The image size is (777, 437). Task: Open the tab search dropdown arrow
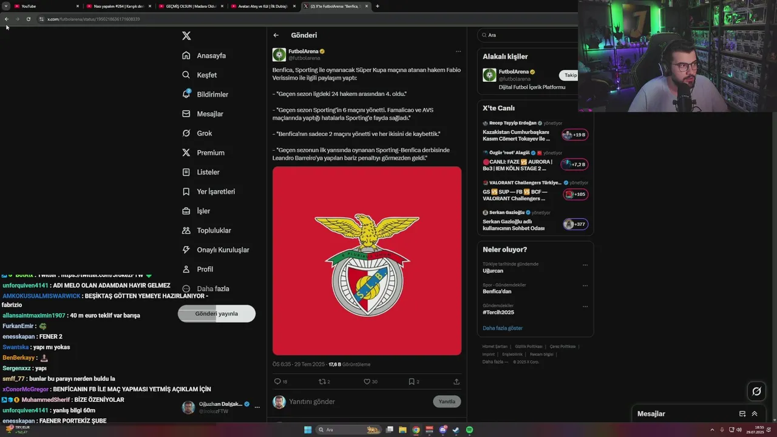pyautogui.click(x=5, y=6)
